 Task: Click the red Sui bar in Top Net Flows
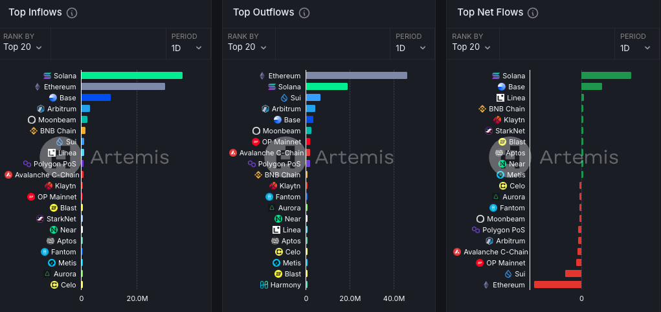(574, 274)
